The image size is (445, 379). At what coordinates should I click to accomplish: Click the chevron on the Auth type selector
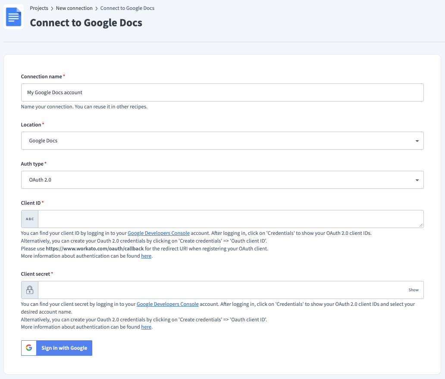click(417, 179)
